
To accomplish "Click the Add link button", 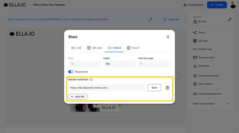I will [77, 97].
